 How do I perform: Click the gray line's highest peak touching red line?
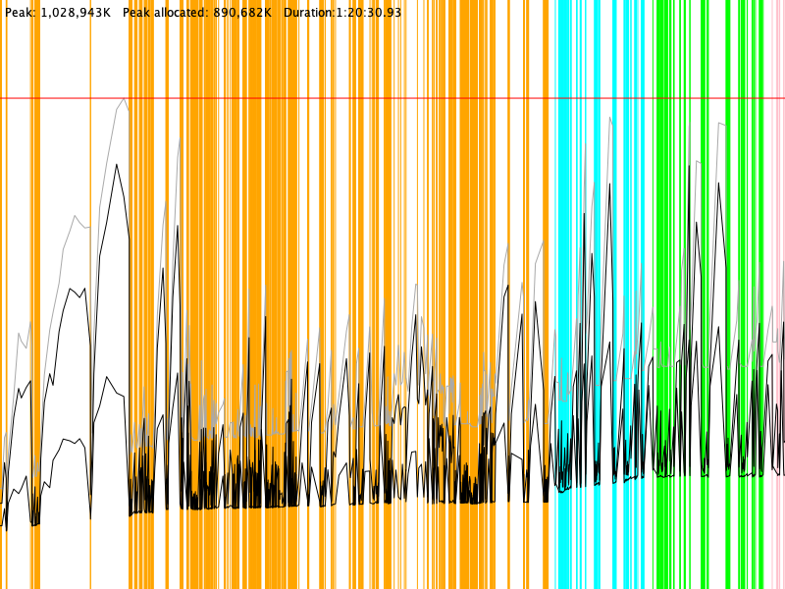pyautogui.click(x=124, y=100)
